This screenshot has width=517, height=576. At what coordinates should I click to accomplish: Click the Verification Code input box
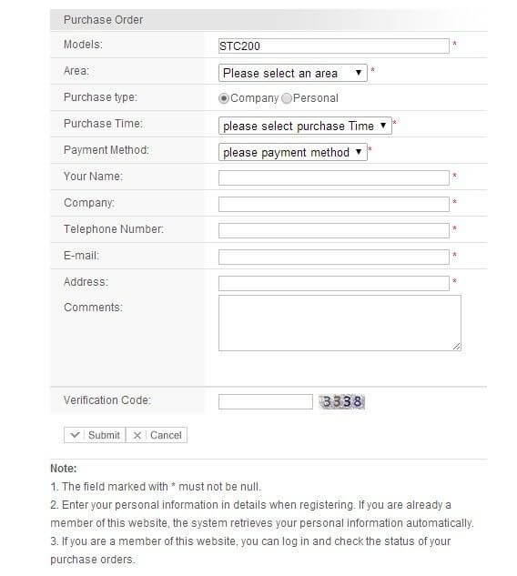[x=265, y=401]
